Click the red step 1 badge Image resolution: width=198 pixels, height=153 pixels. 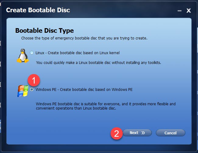click(x=34, y=80)
